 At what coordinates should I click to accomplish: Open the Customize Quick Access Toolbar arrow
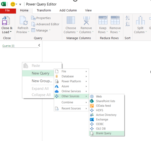(20, 4)
